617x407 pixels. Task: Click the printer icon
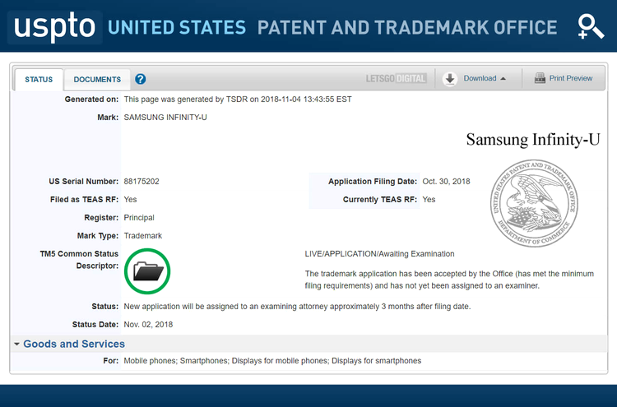coord(540,78)
